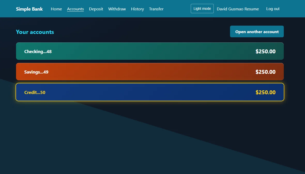Toggle Light mode
305x174 pixels.
[202, 9]
